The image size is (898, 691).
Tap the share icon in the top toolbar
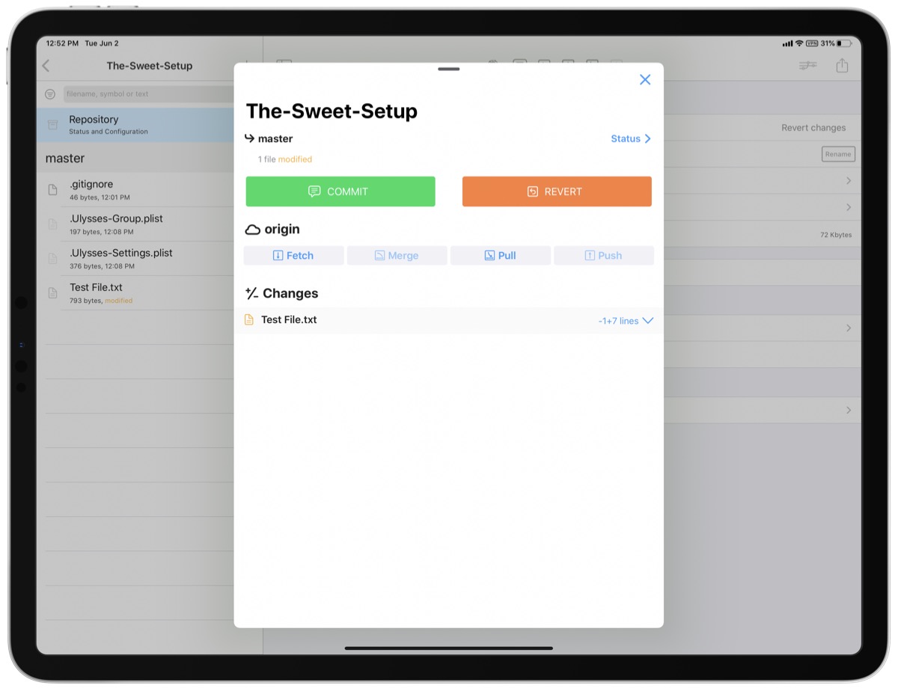click(842, 66)
